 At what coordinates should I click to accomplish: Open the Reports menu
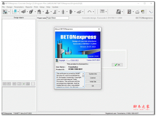point(29,7)
